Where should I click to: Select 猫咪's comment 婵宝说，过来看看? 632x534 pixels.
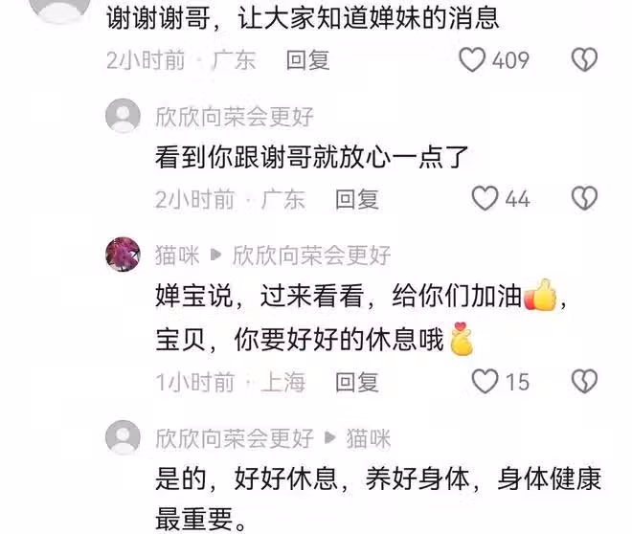pos(362,318)
